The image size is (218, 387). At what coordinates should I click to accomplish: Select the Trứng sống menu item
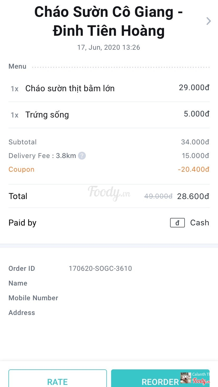47,115
